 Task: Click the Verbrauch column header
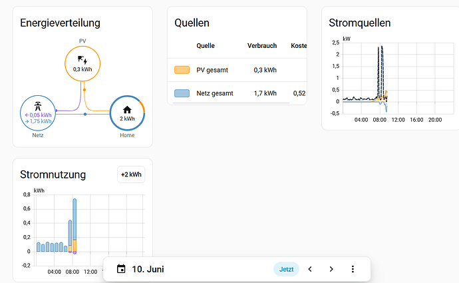point(262,46)
